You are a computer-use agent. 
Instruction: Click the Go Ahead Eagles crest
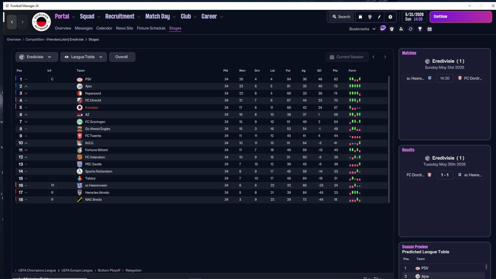(79, 129)
